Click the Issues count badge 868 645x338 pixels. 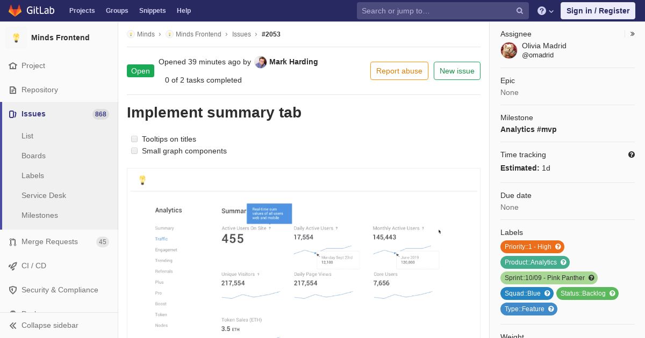click(101, 114)
